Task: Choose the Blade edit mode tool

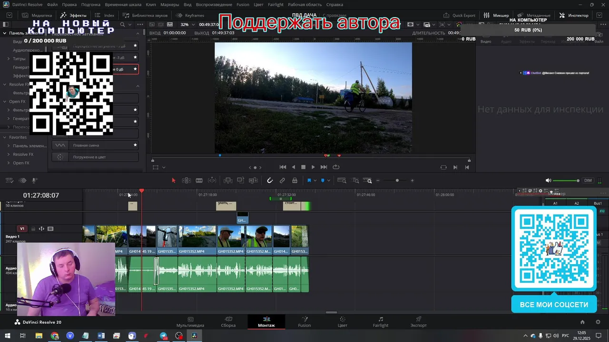Action: [199, 180]
